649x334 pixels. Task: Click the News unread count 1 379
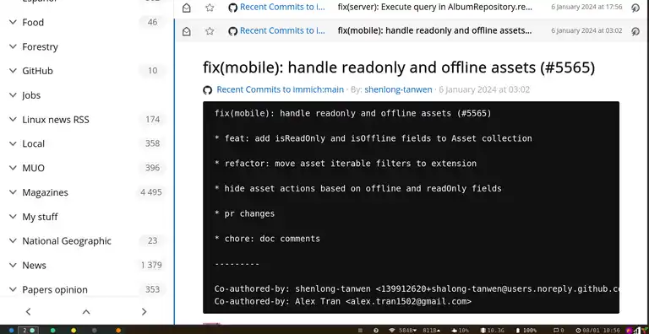tap(151, 265)
